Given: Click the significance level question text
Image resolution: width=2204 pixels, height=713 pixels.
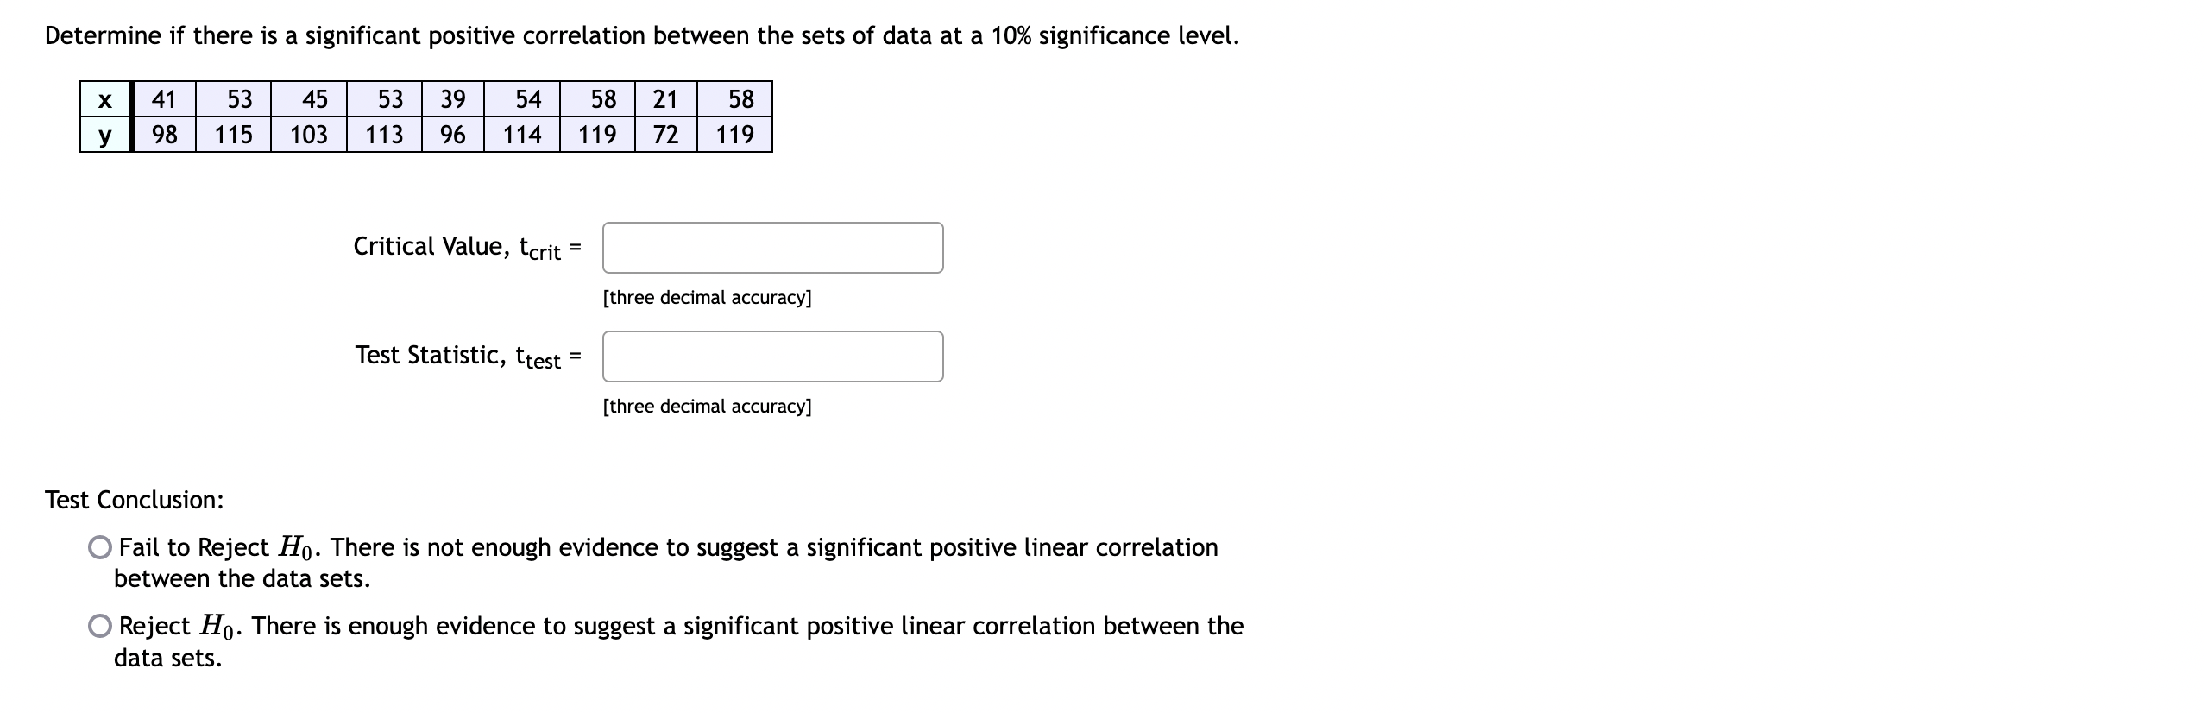Looking at the screenshot, I should click(640, 35).
